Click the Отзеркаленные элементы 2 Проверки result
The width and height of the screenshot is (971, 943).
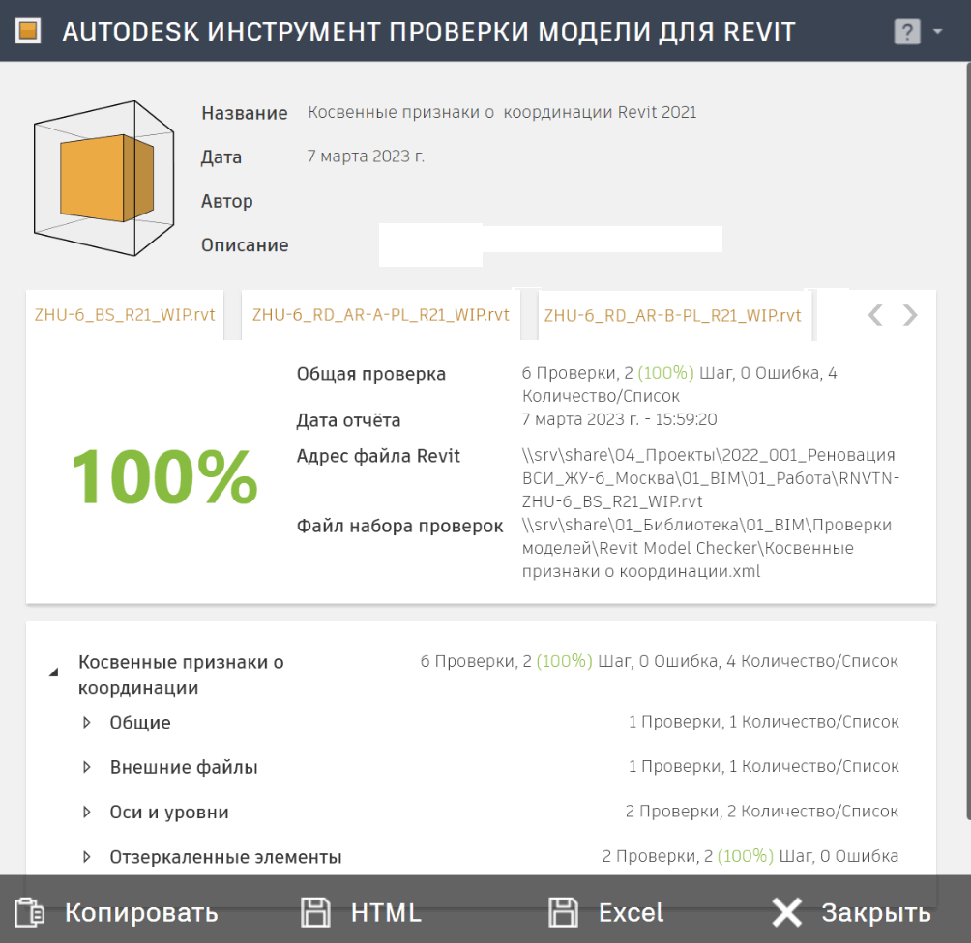tap(750, 856)
